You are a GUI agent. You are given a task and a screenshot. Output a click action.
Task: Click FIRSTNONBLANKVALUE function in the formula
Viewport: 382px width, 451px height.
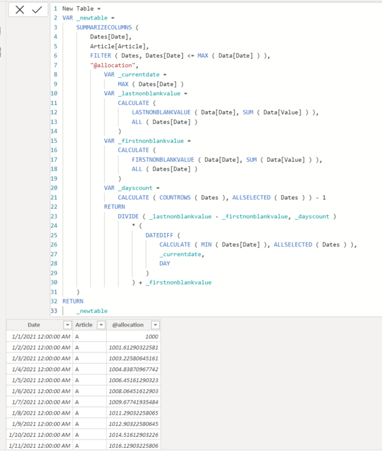(x=163, y=160)
